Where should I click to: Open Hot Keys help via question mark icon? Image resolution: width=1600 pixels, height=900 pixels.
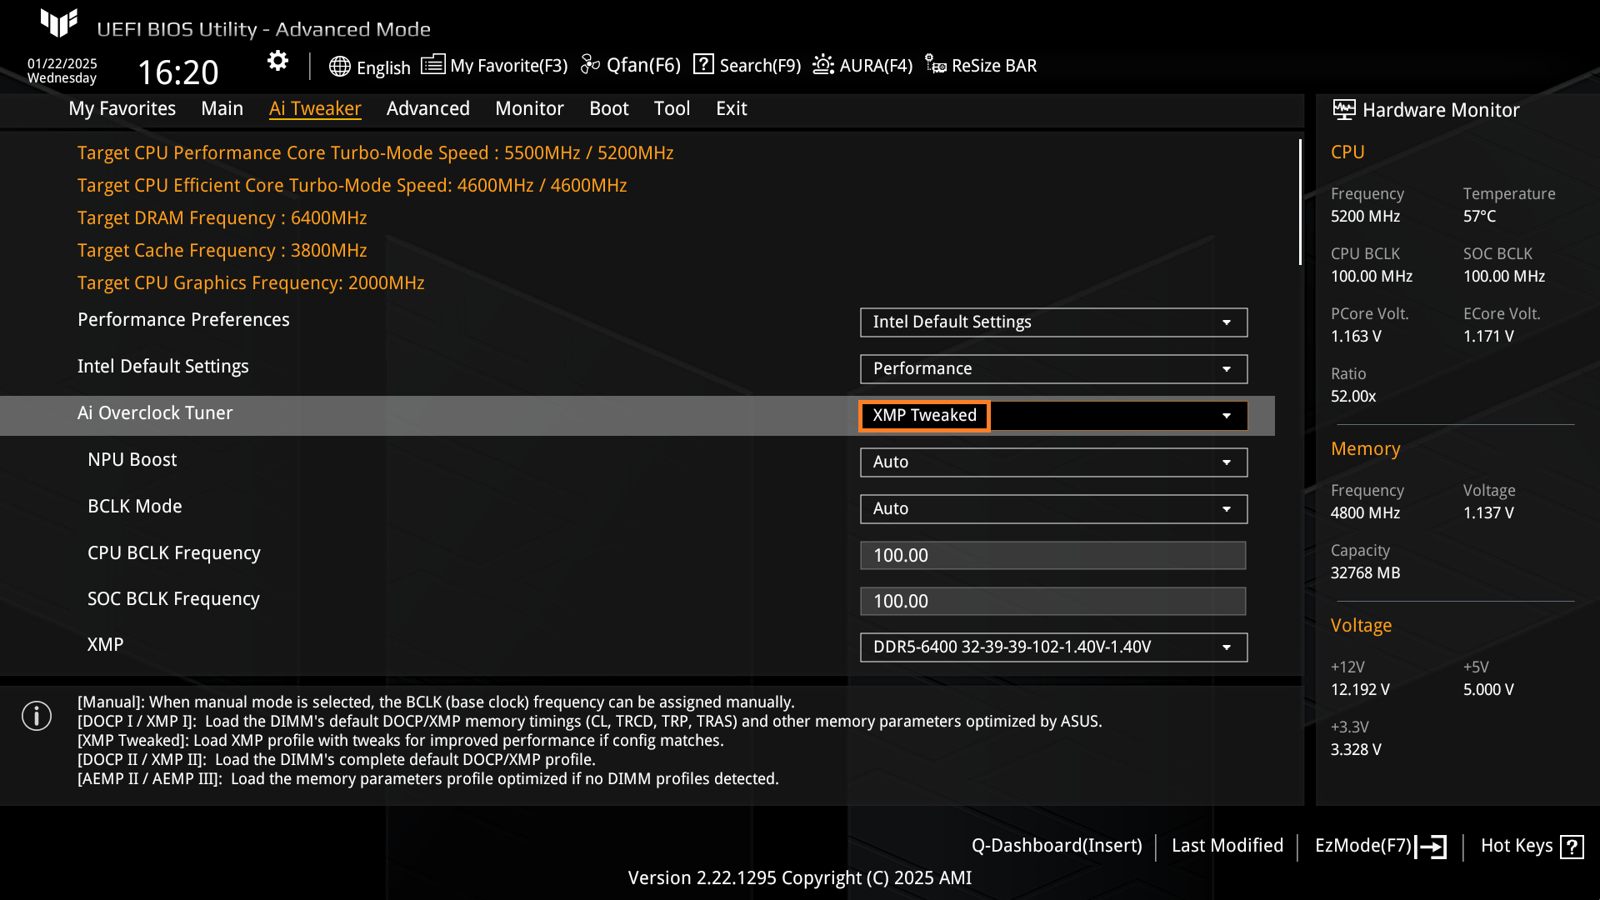pos(1573,846)
